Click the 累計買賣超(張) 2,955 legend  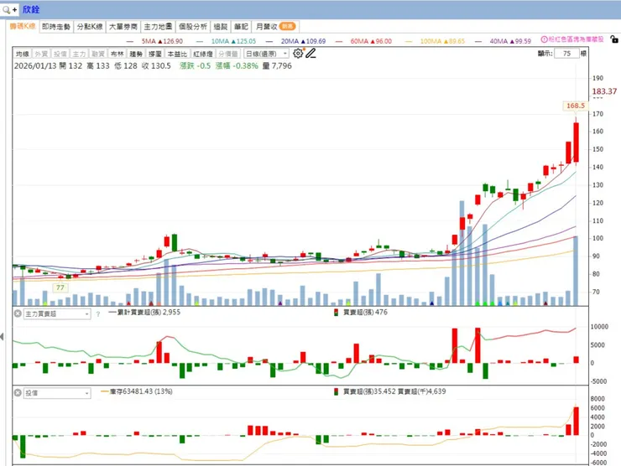coord(144,312)
